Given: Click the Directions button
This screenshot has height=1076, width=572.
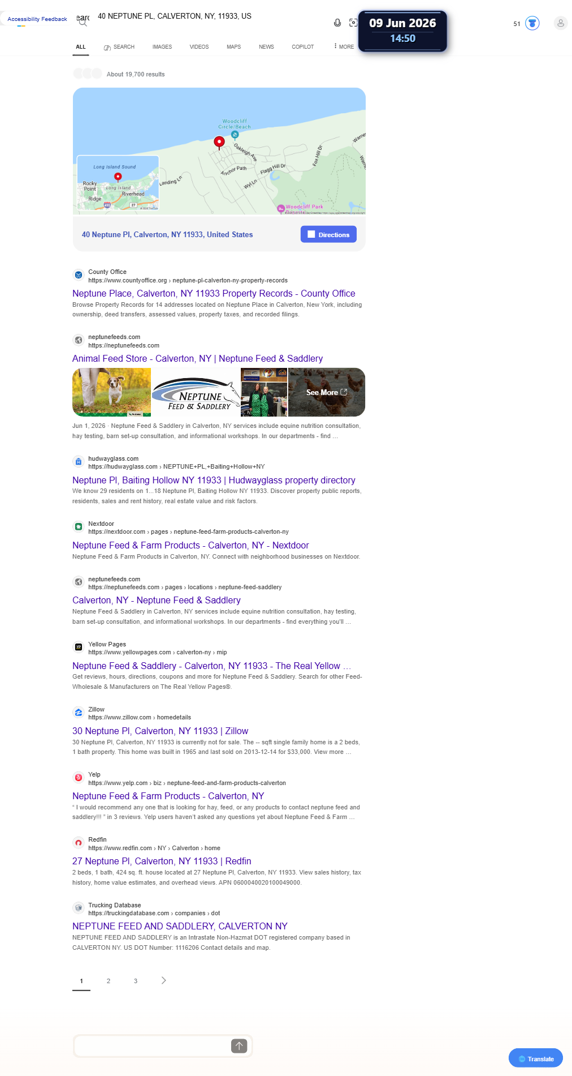Looking at the screenshot, I should click(x=328, y=234).
